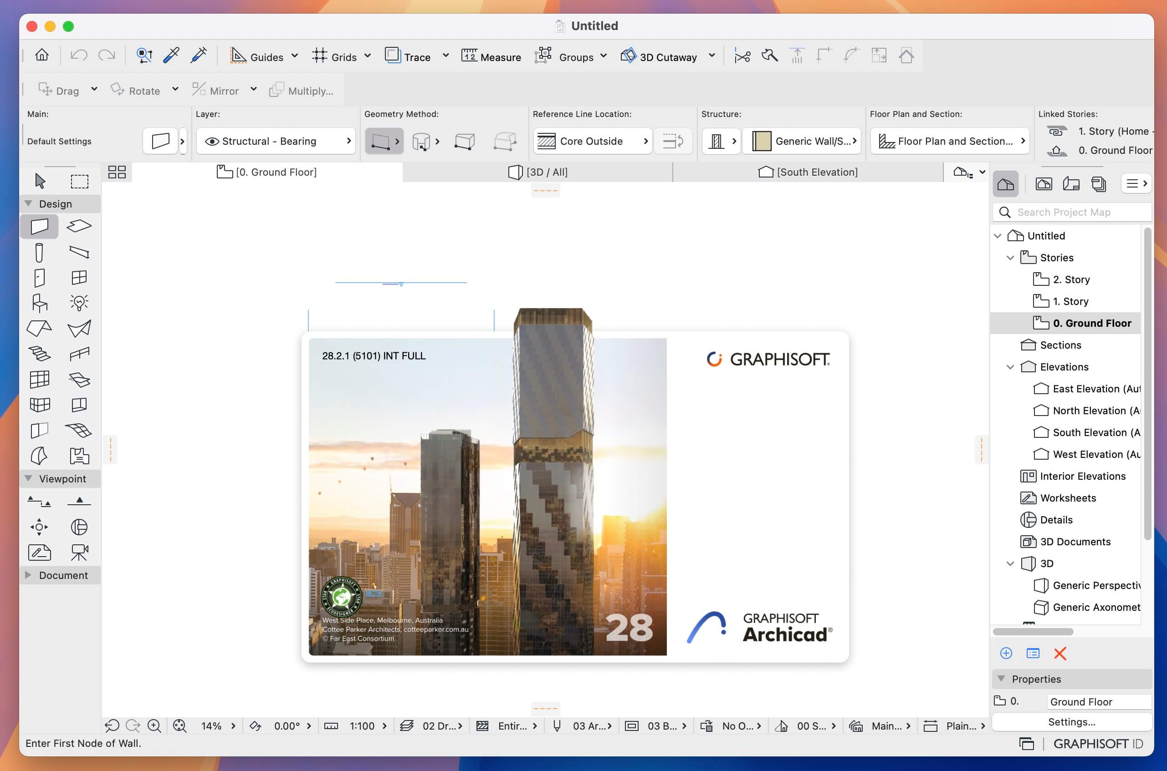This screenshot has height=771, width=1167.
Task: Switch to the [3D / All] tab
Action: (537, 172)
